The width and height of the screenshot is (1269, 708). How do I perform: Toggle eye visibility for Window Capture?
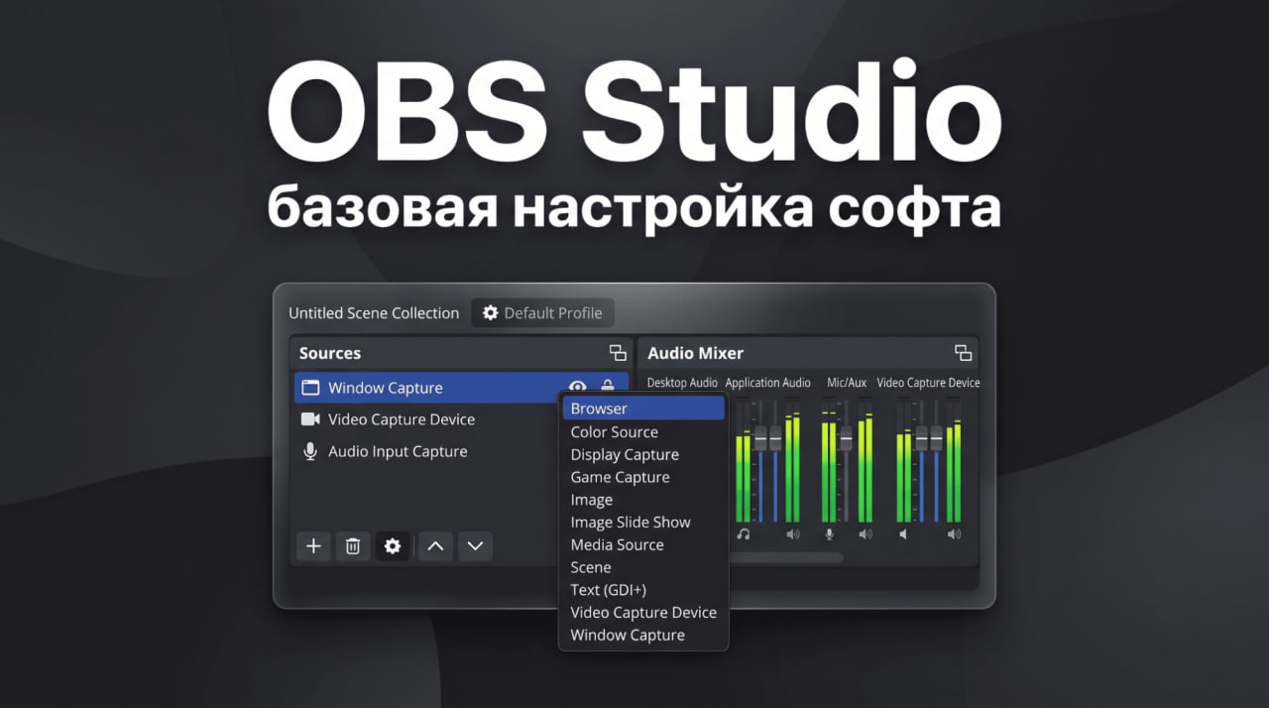pos(577,388)
